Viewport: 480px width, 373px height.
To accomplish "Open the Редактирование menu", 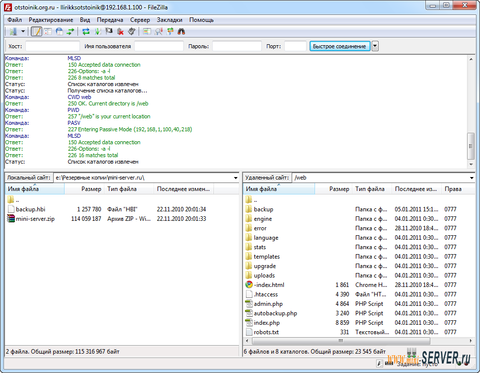I will [x=51, y=20].
